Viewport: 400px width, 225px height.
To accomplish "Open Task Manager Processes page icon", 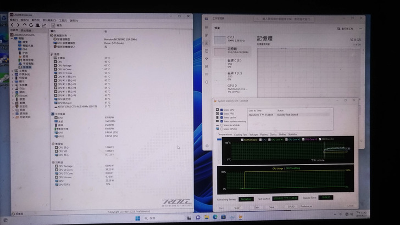I will pyautogui.click(x=207, y=35).
